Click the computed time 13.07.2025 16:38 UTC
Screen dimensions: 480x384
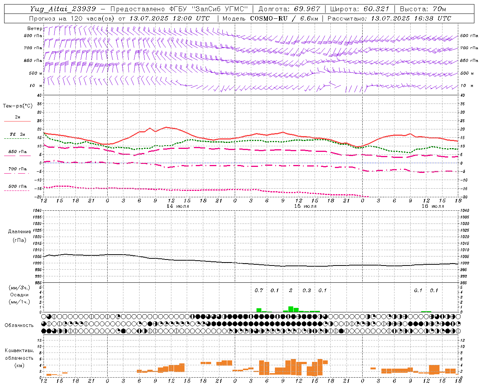point(411,18)
